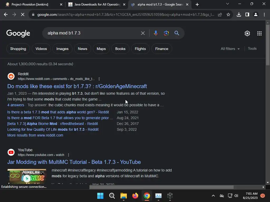Open Chrome three-dot menu
Screen dimensions: 270x202
(264, 15)
